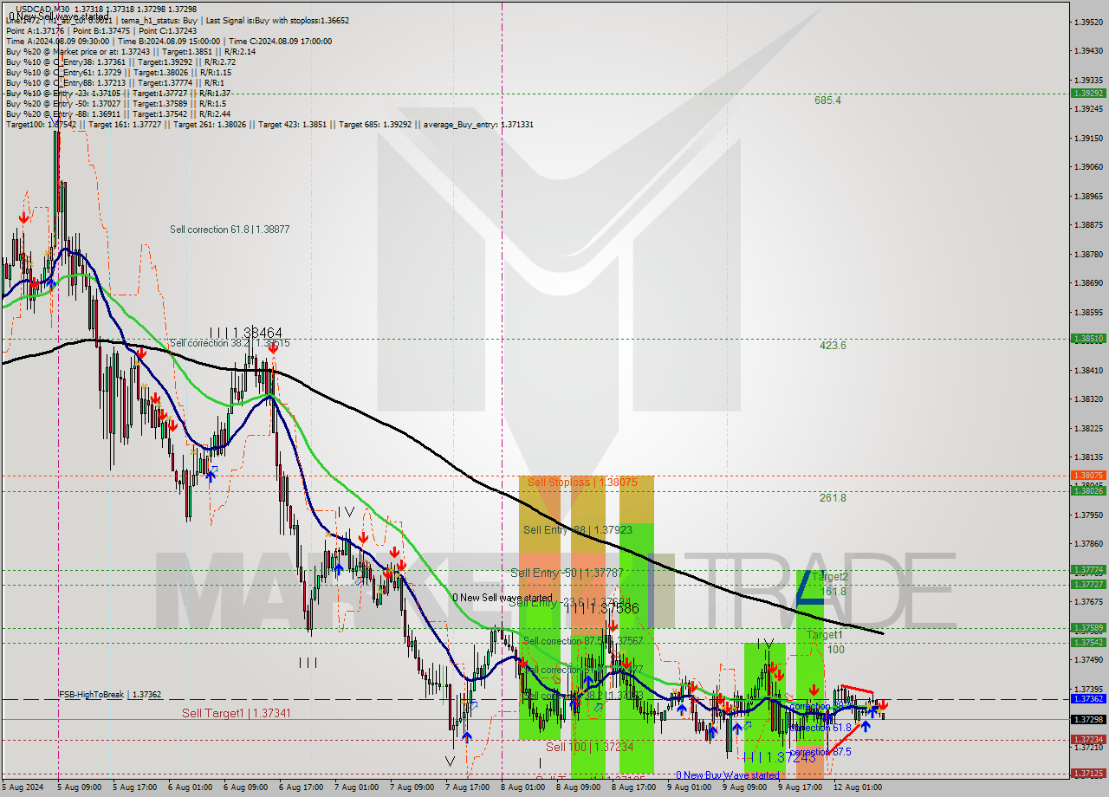Click the '6 Aug 01:00' time axis label
Screen dimensions: 1109x797
190,787
